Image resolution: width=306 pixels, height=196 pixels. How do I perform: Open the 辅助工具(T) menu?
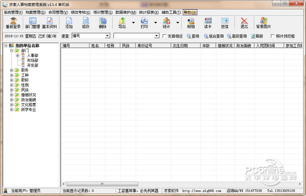[171, 12]
